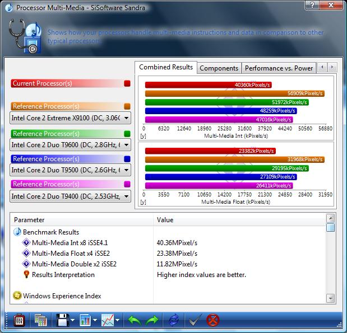The height and width of the screenshot is (333, 347).
Task: Click the Value column header
Action: (x=239, y=220)
